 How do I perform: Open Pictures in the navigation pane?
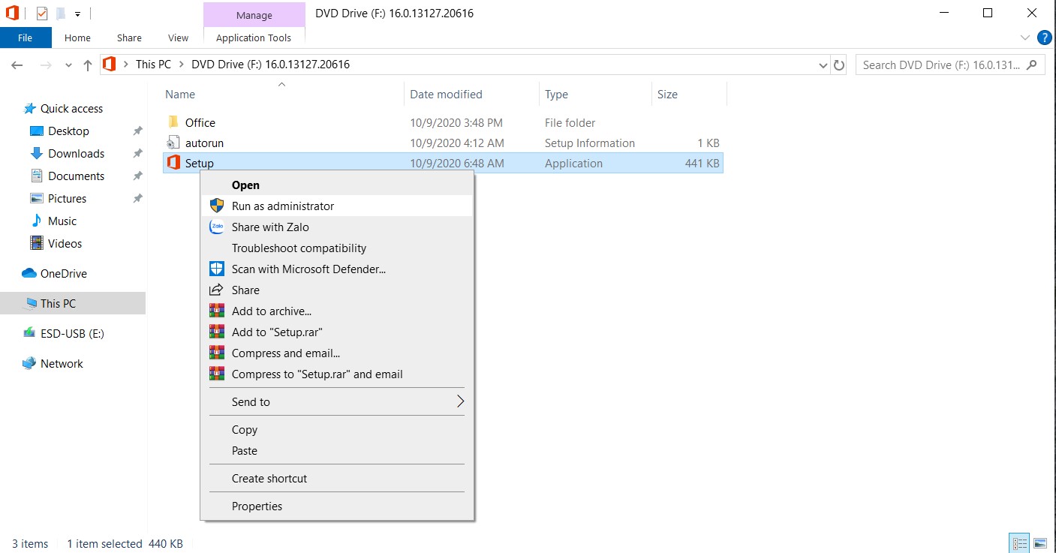tap(67, 199)
